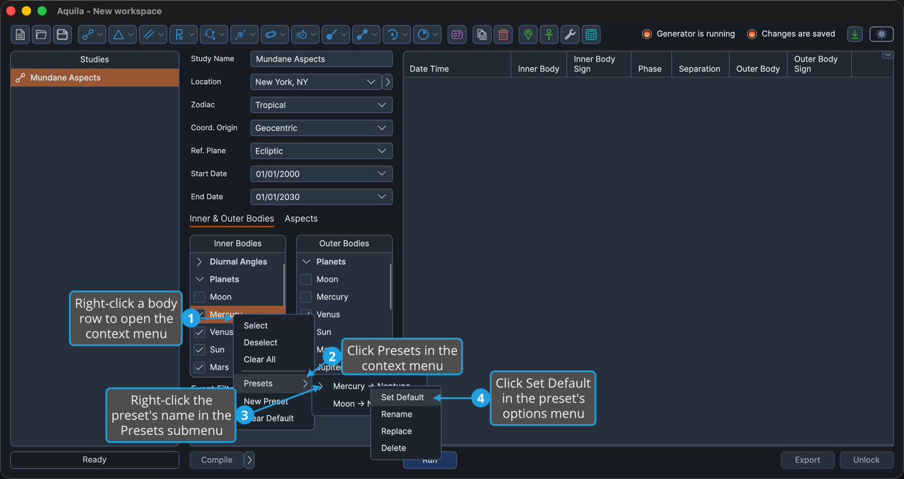Image resolution: width=904 pixels, height=479 pixels.
Task: Open workspace using the folder icon
Action: pos(41,35)
